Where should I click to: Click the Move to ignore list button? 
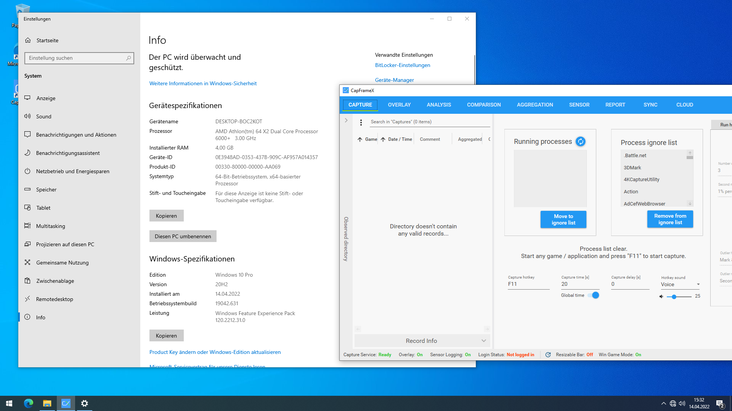pos(563,219)
